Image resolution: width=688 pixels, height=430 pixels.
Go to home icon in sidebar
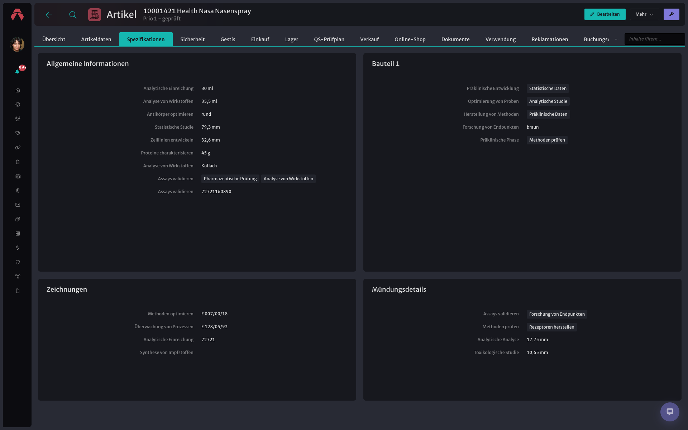pyautogui.click(x=18, y=90)
